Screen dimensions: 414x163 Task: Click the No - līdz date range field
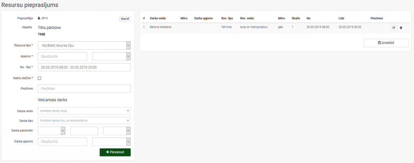pyautogui.click(x=84, y=67)
